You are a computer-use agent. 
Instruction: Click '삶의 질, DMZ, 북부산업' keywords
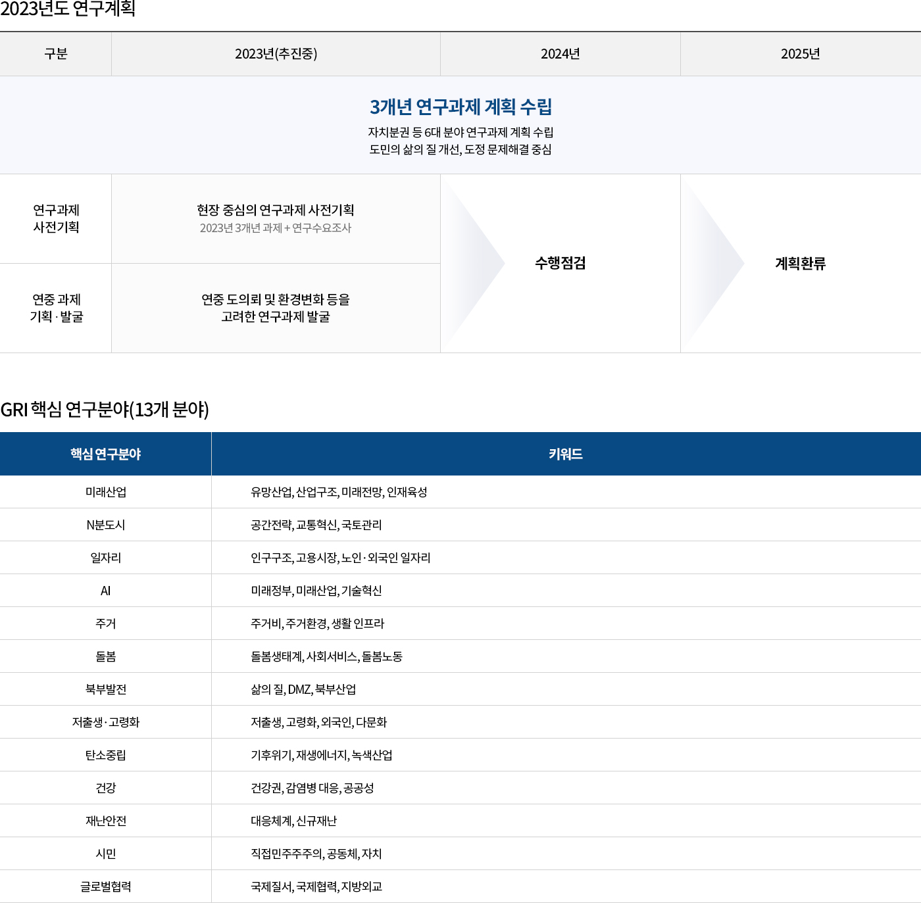coord(303,689)
